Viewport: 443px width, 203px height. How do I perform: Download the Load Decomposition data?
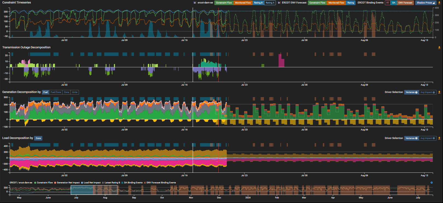(x=439, y=138)
